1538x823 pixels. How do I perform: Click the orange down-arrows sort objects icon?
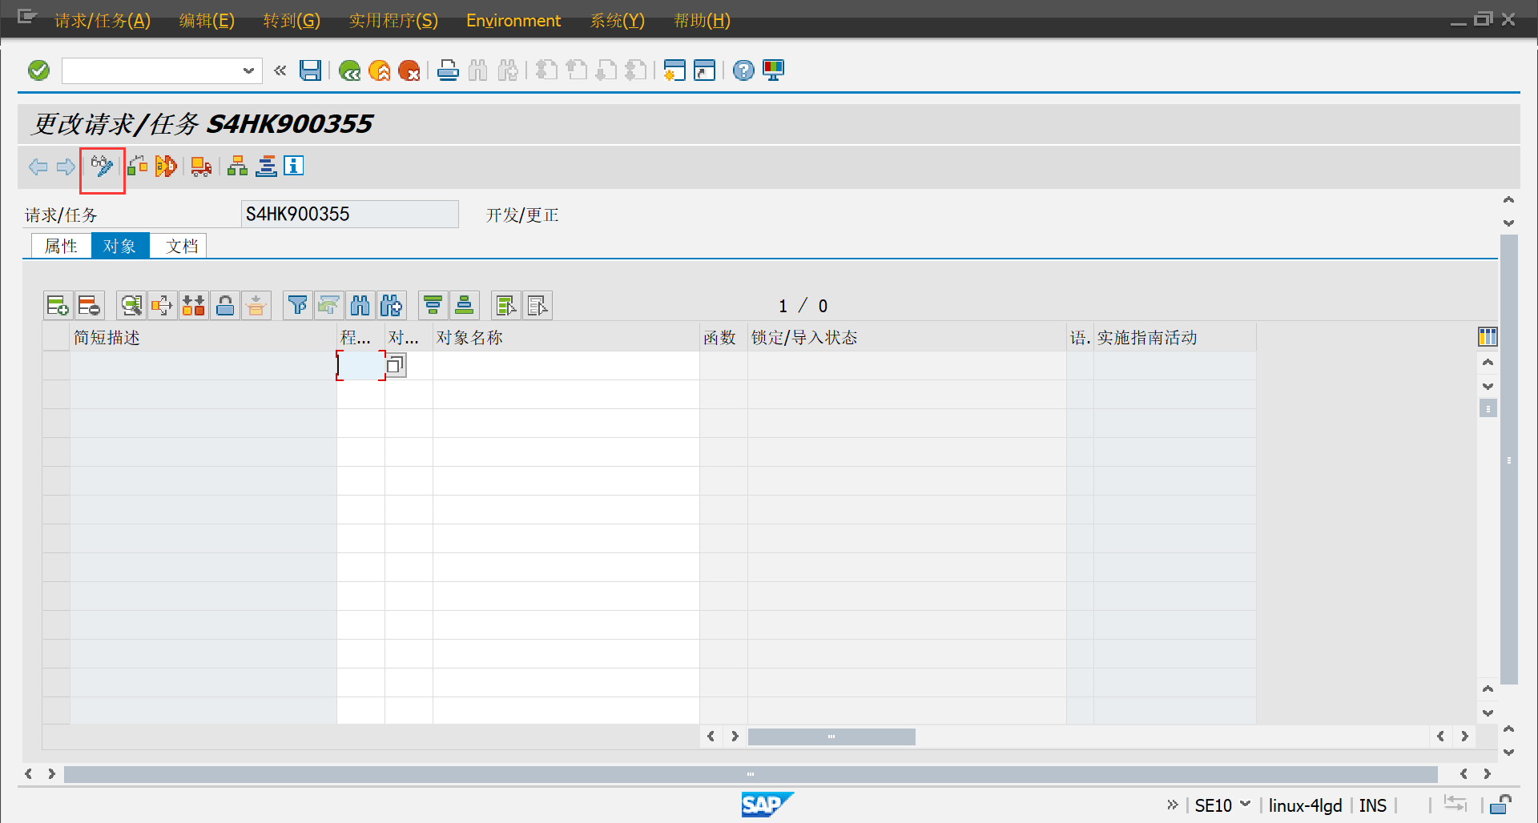point(193,305)
